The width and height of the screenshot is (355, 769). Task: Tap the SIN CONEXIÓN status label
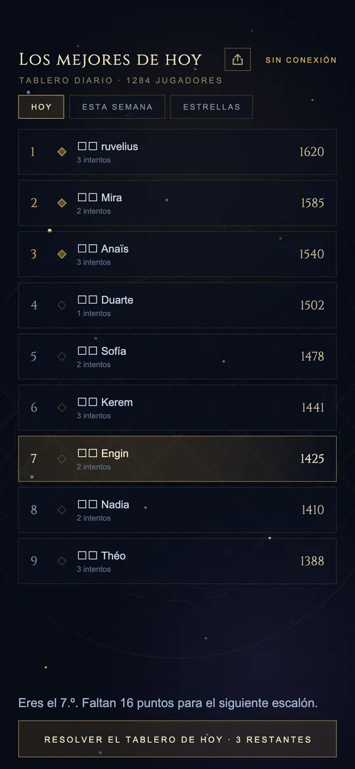(x=301, y=60)
